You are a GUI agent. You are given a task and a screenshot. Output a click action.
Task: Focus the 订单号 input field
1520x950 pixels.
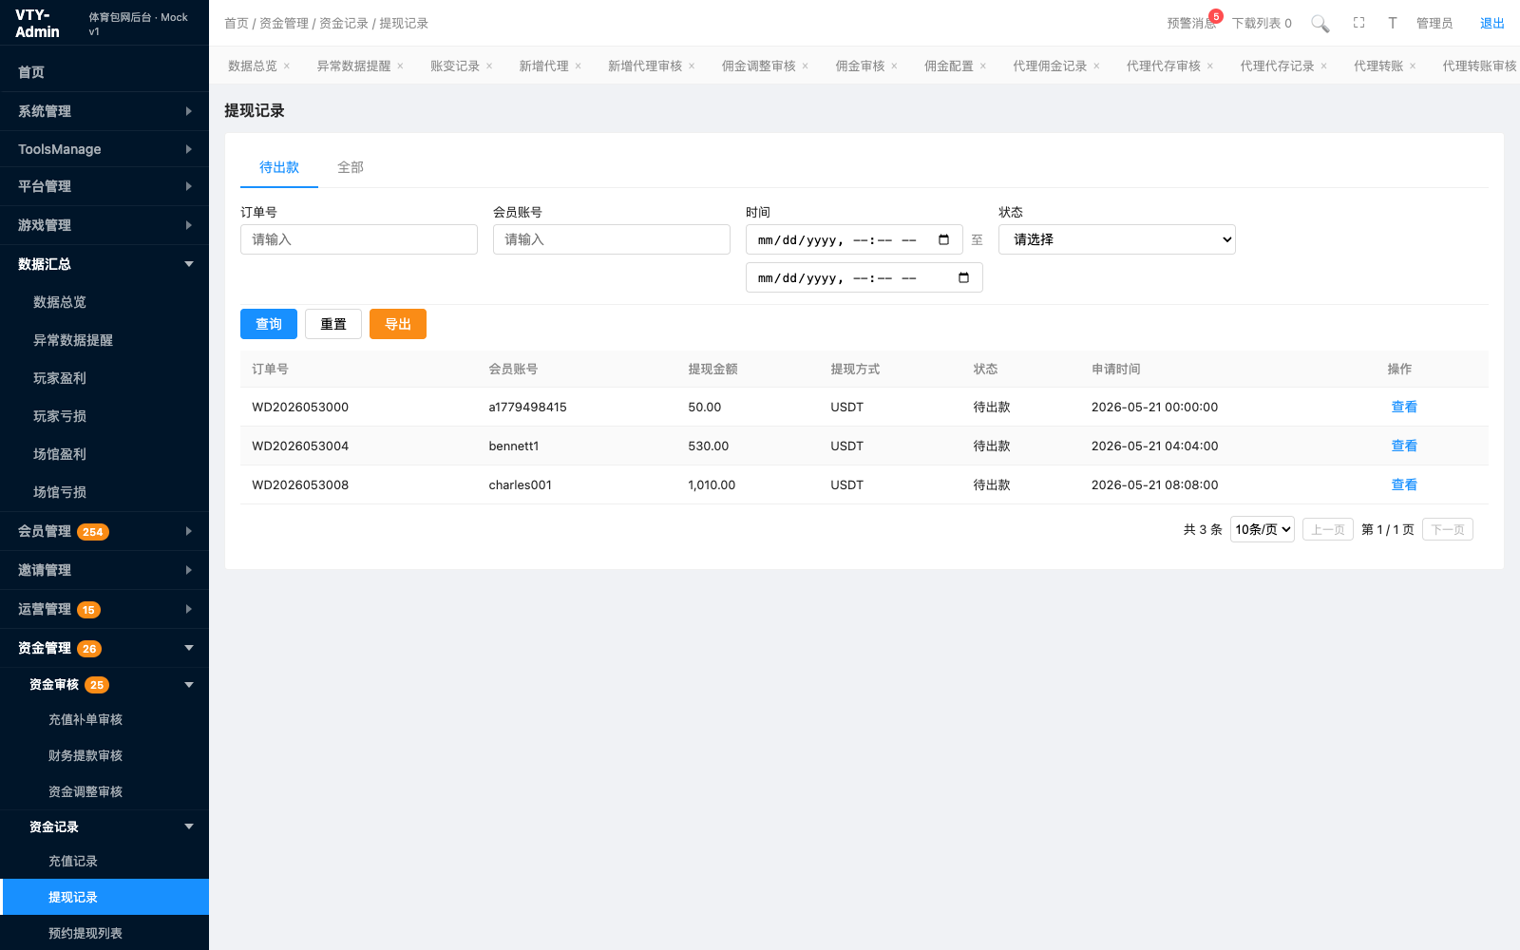coord(359,239)
